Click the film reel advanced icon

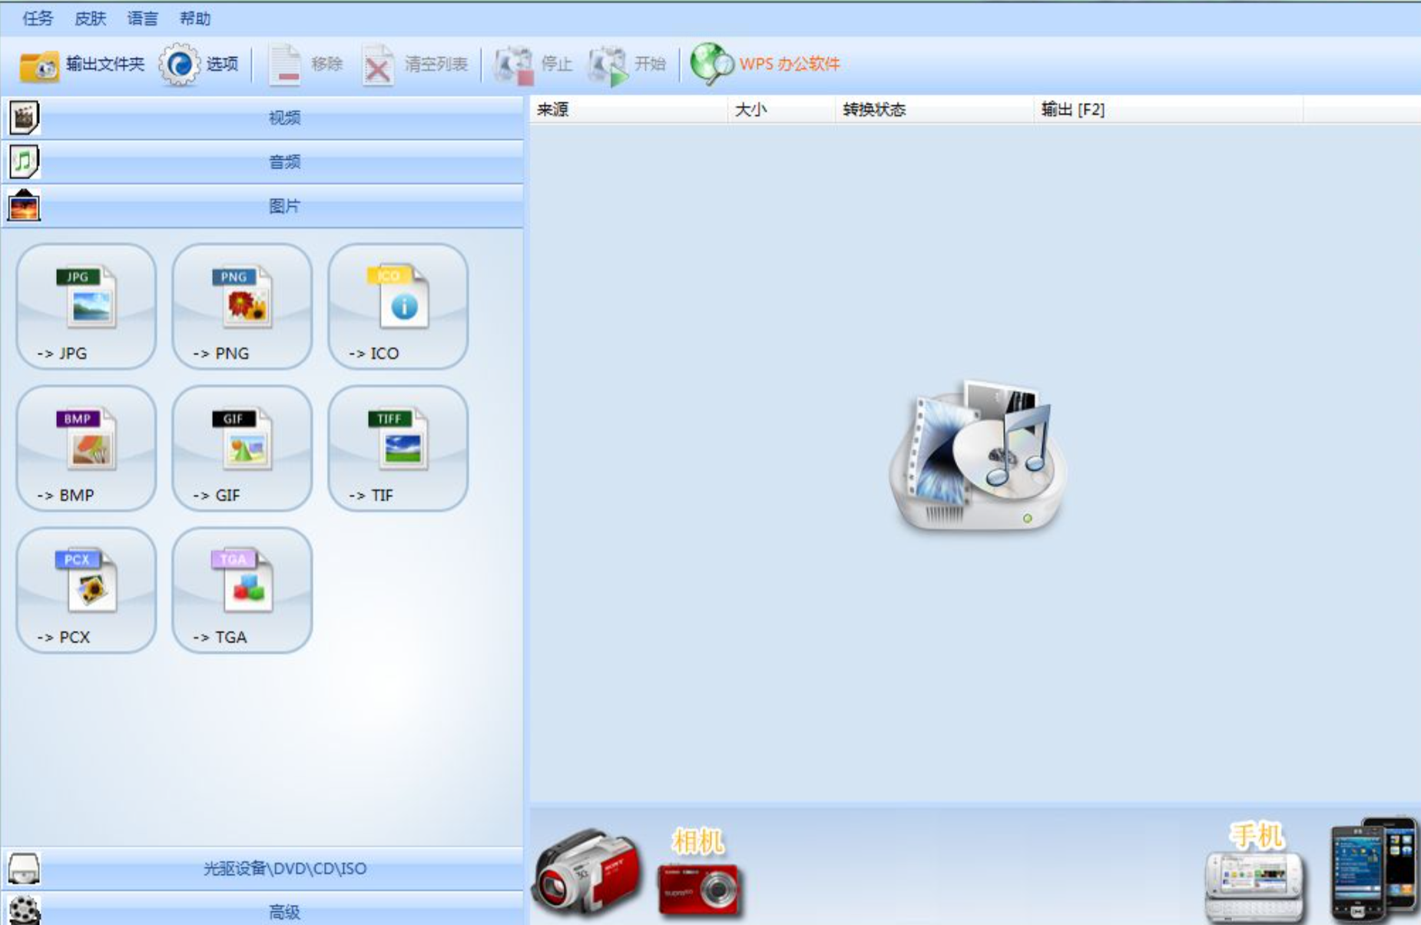pyautogui.click(x=25, y=911)
